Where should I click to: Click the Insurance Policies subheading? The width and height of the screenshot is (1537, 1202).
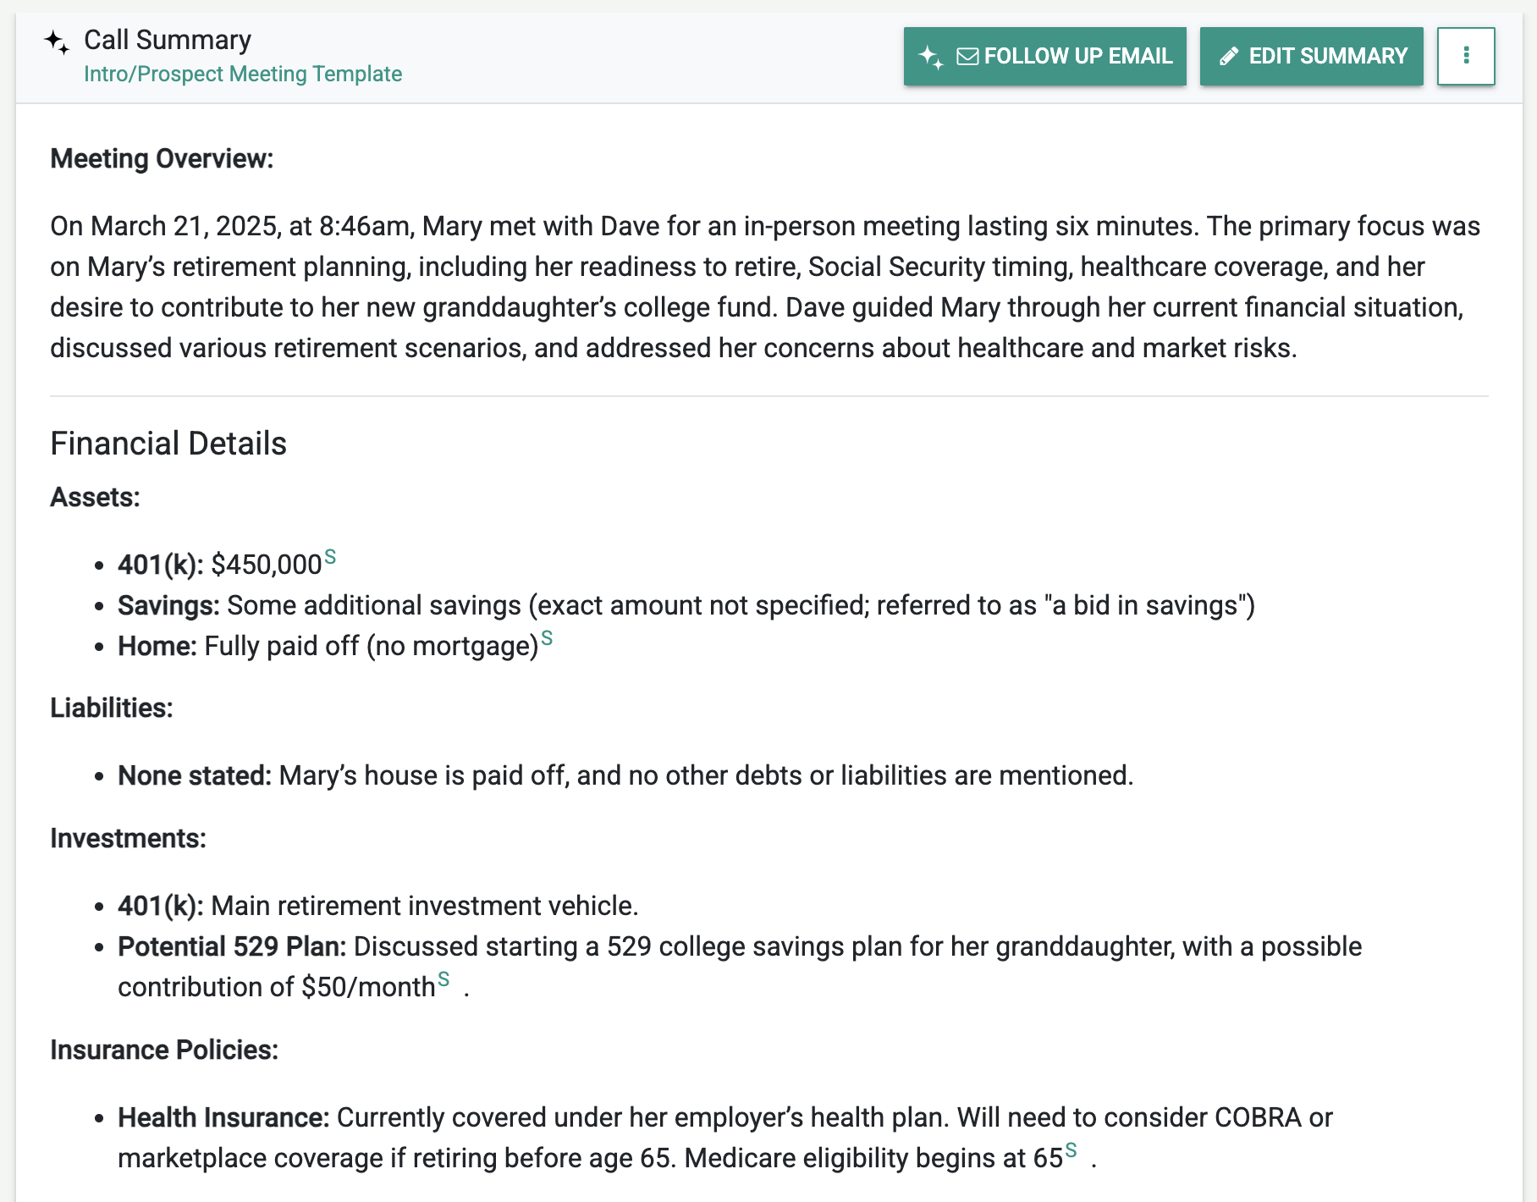[164, 1050]
